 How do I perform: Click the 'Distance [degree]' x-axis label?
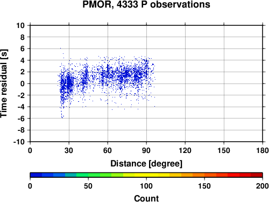[x=146, y=164]
